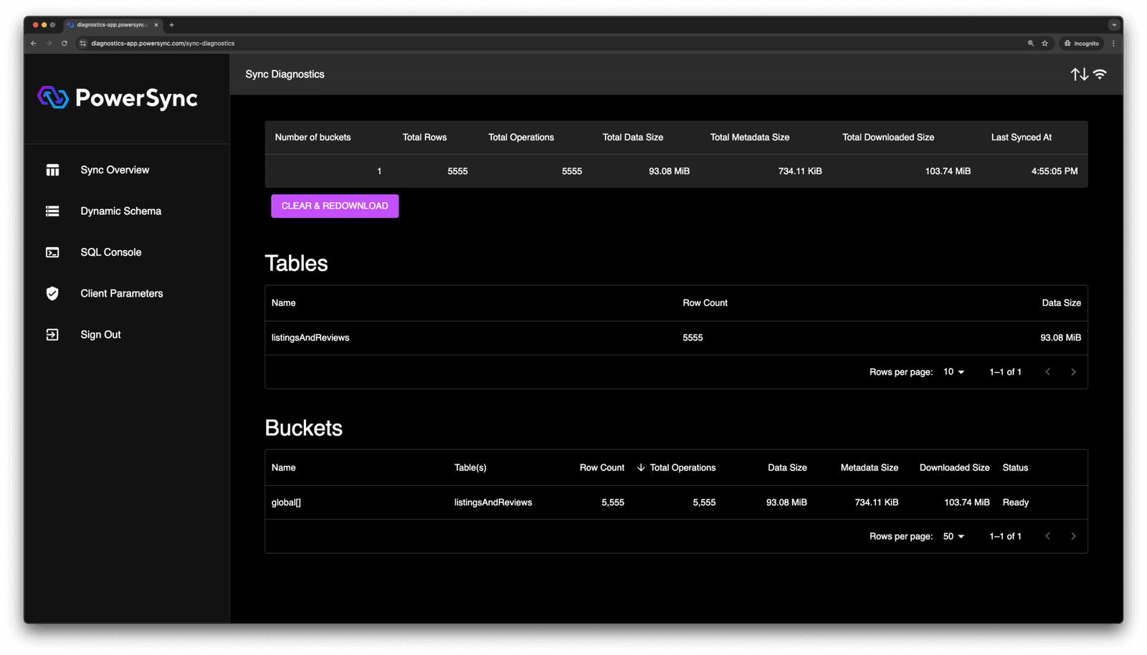Click the wifi connection status icon

click(1100, 75)
